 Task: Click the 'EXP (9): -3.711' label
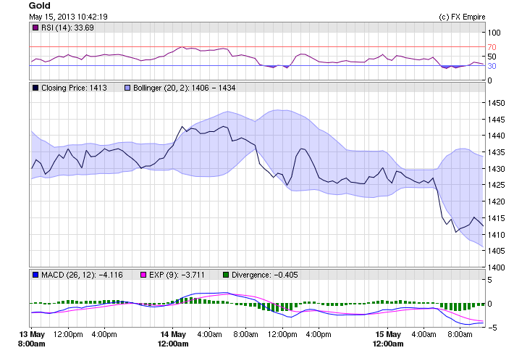pos(177,275)
